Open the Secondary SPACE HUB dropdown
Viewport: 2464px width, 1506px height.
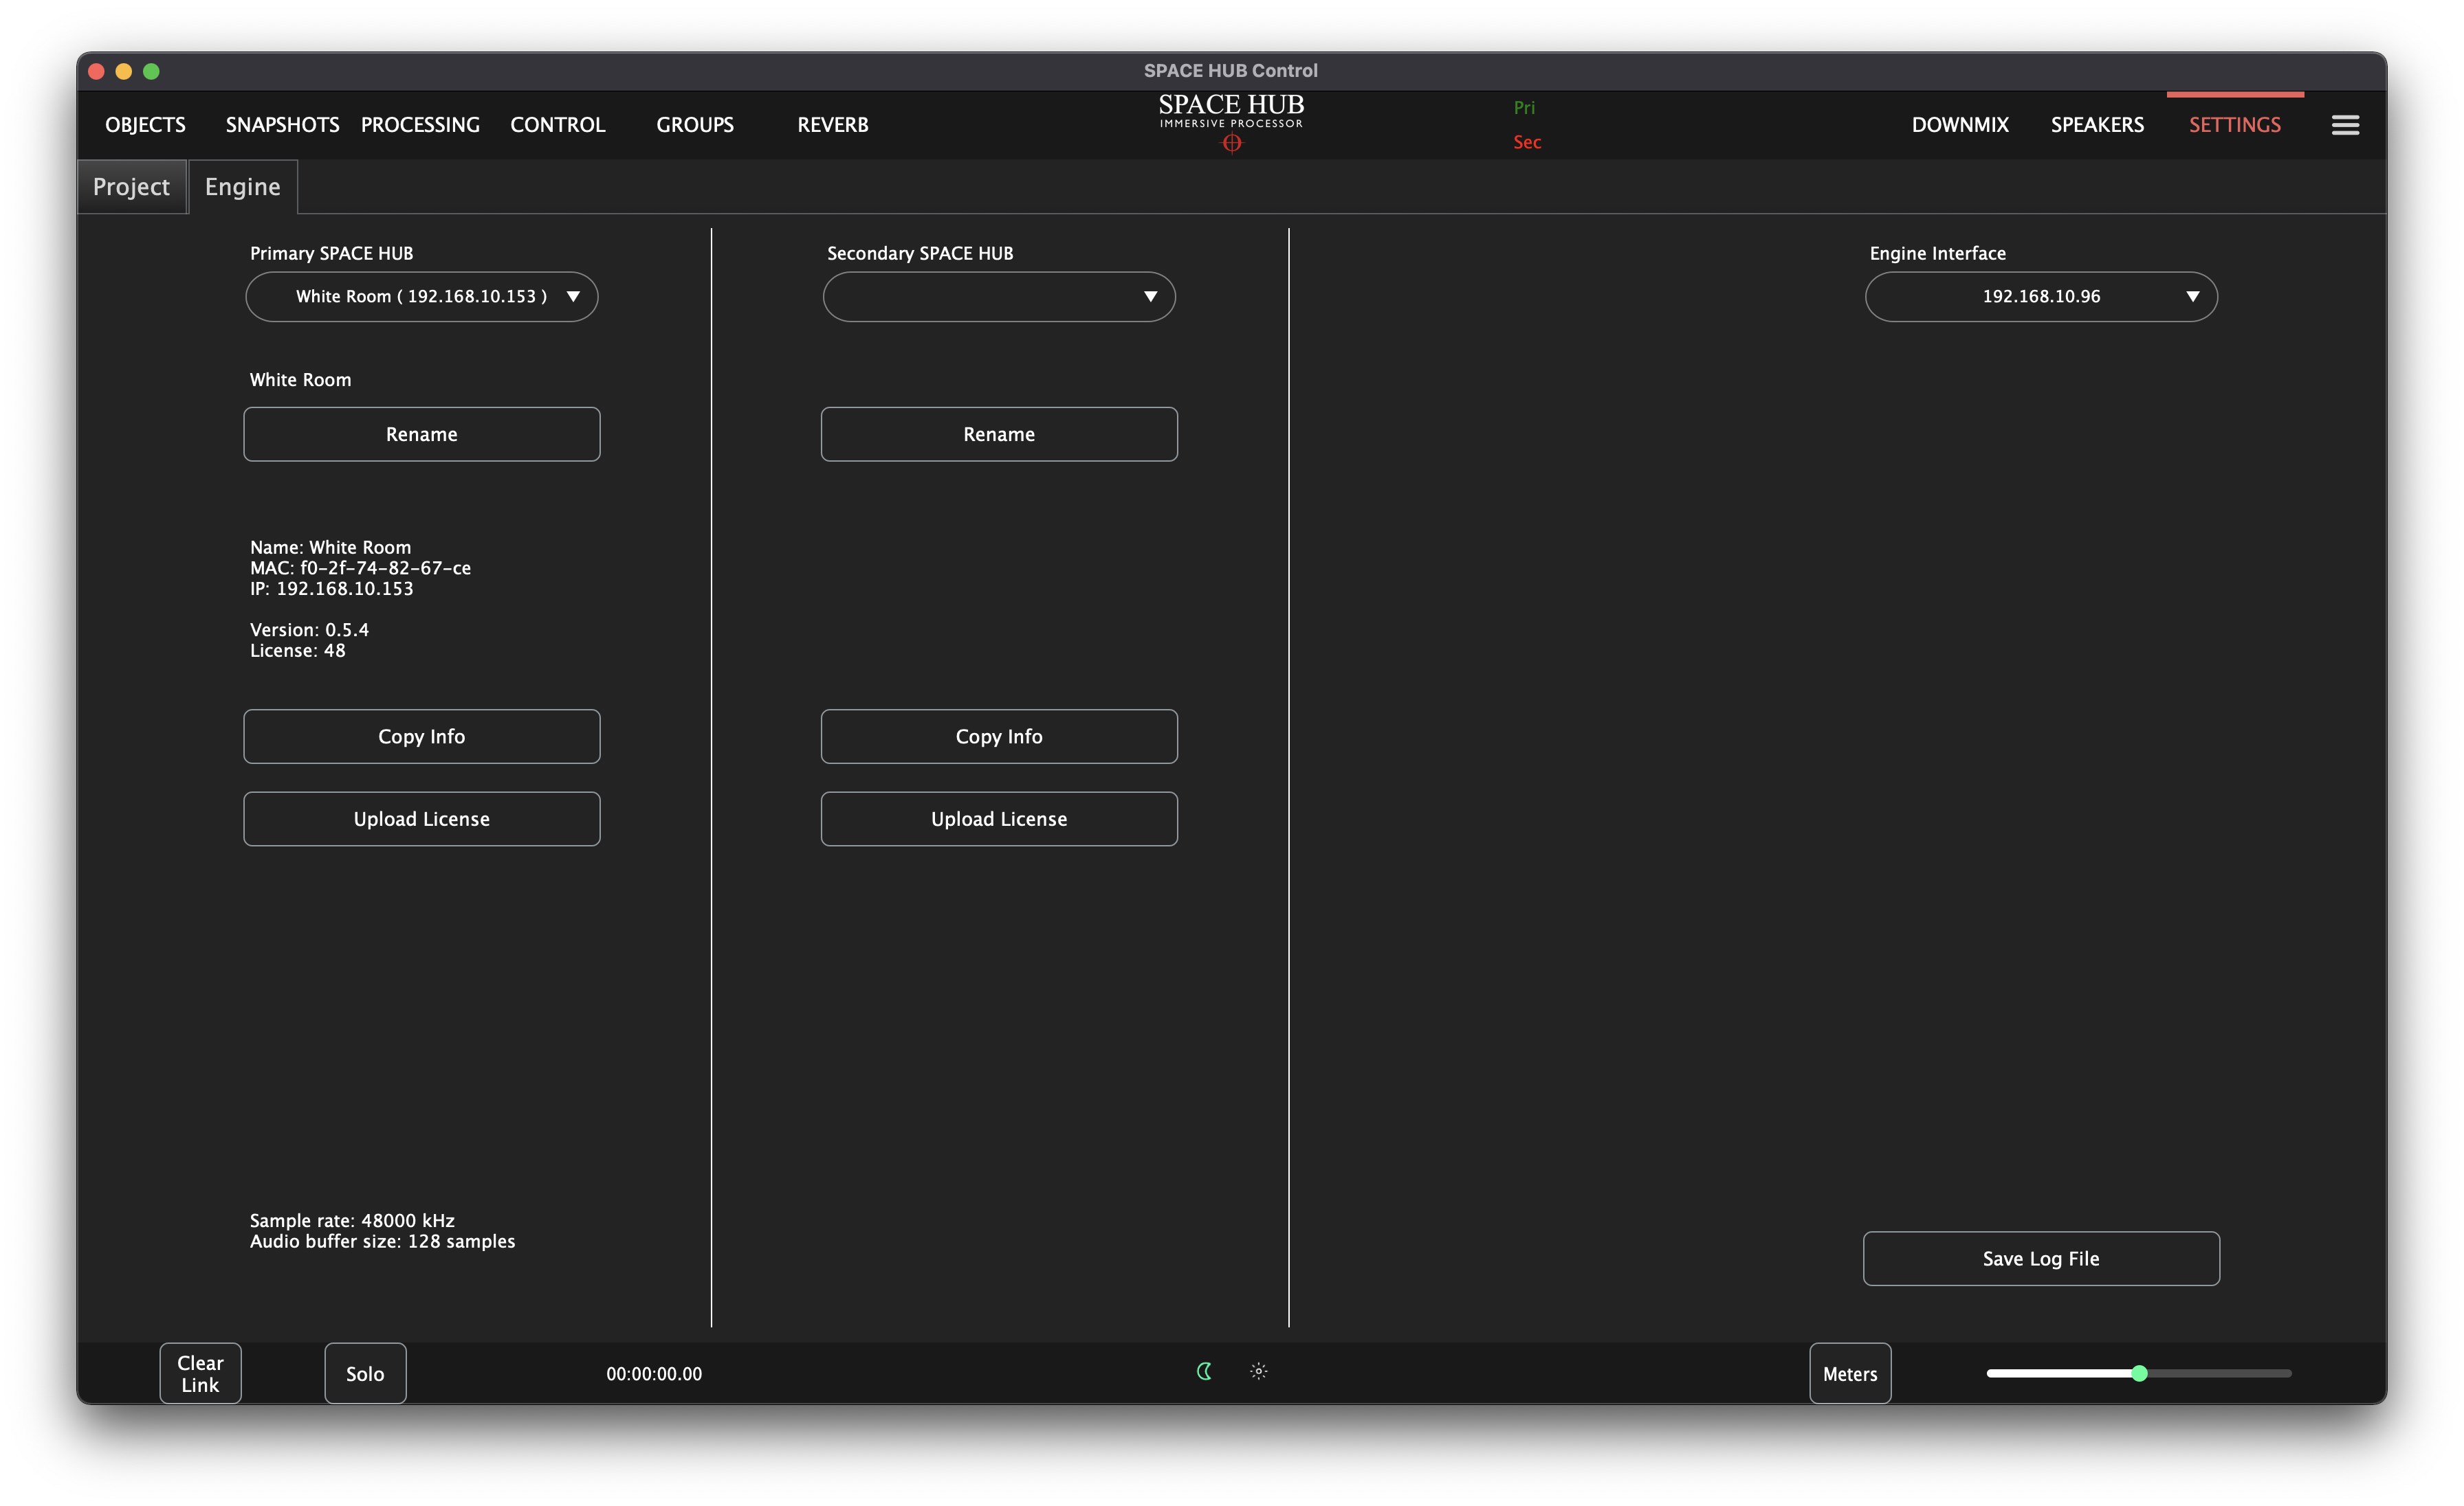999,297
